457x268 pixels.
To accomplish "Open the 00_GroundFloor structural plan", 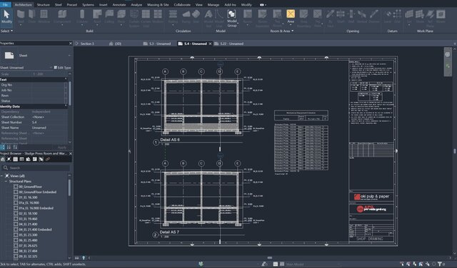I will coord(30,187).
